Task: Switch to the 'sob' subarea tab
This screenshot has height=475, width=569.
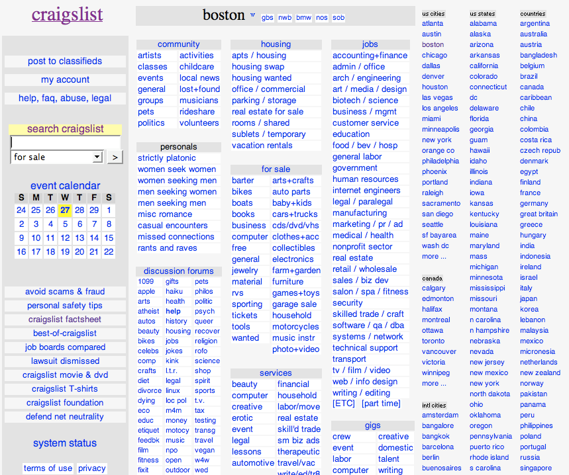Action: pyautogui.click(x=338, y=17)
